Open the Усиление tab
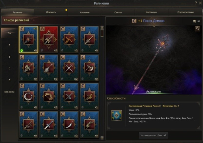Viewport: 203px width, 143px height. pyautogui.click(x=84, y=12)
